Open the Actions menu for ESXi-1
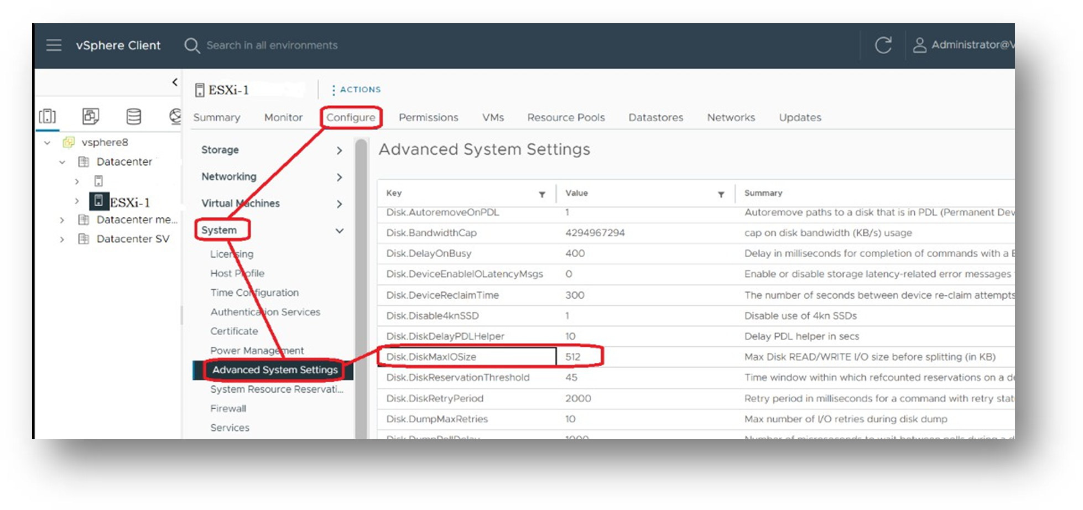 coord(356,90)
